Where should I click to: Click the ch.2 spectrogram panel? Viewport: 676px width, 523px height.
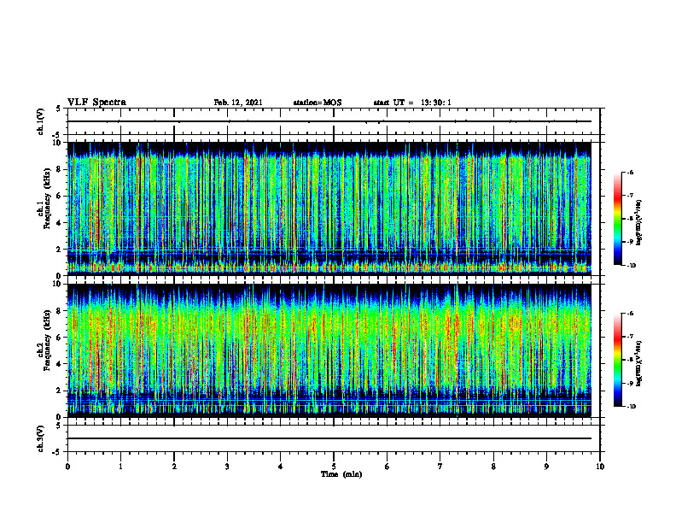coord(329,350)
